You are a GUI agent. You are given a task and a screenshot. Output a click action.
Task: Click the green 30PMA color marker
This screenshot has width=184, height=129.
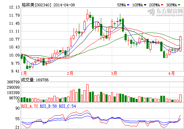pos(179,5)
